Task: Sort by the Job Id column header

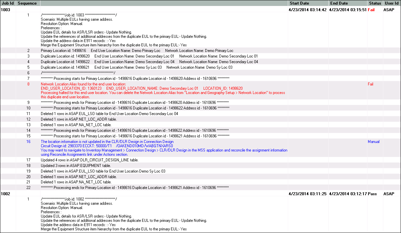Action: click(x=8, y=3)
